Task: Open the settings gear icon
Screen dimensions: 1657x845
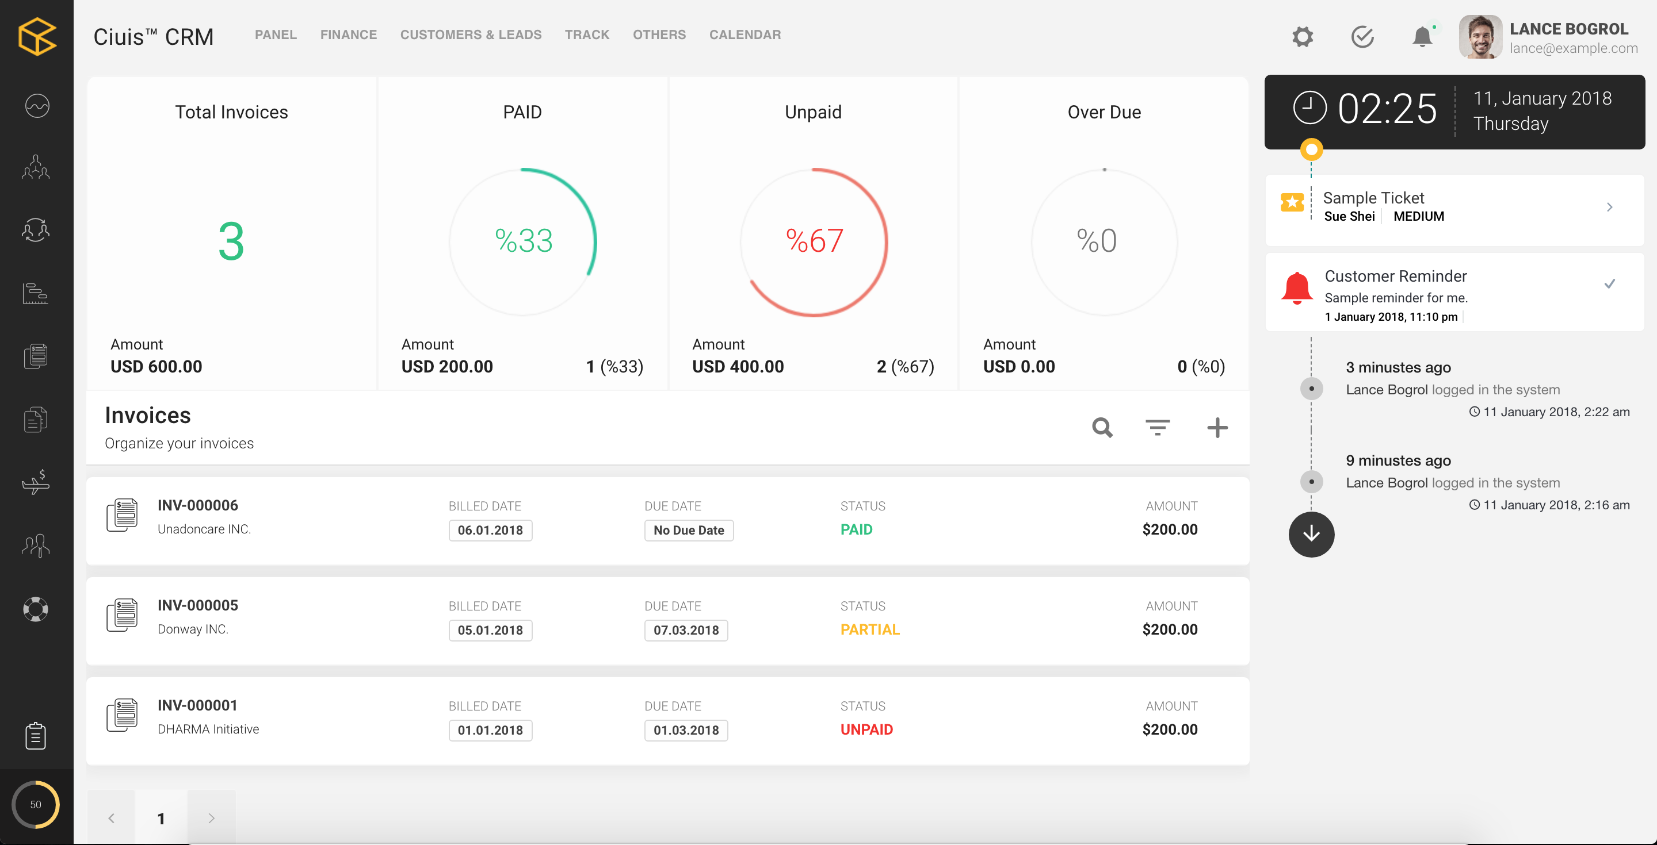Action: tap(1303, 37)
